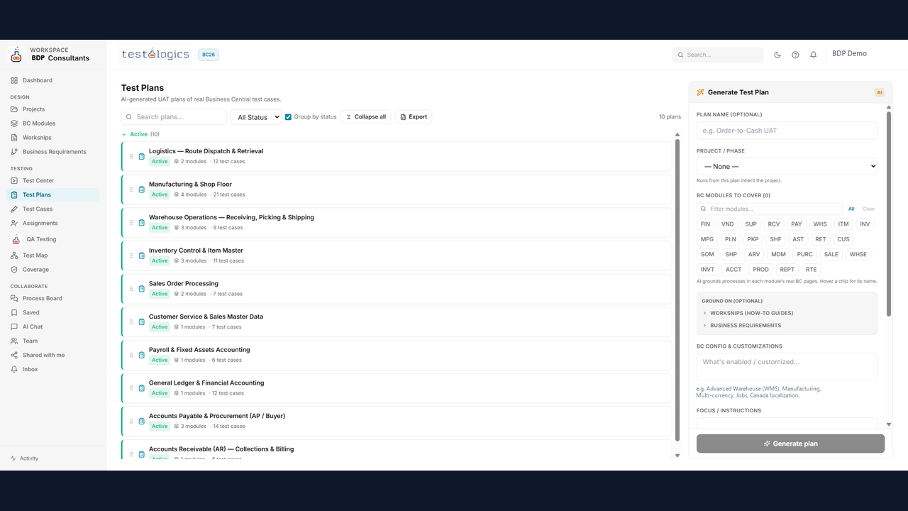Uncheck the Group by status checkbox

[288, 117]
